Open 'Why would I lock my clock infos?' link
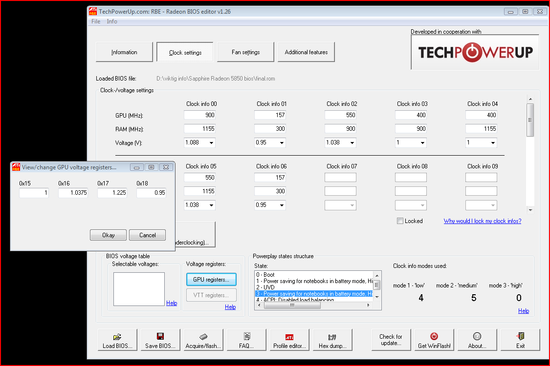Viewport: 550px width, 366px height. pyautogui.click(x=483, y=221)
